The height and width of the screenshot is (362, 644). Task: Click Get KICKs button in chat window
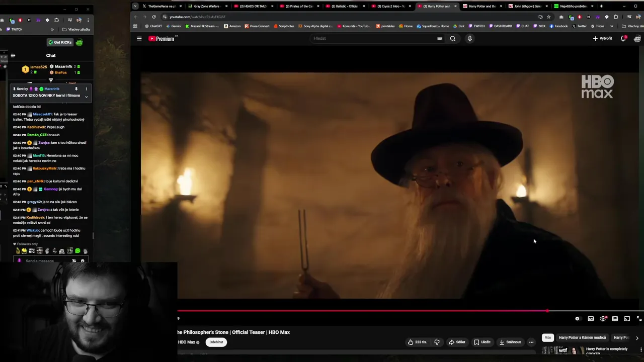pos(60,42)
